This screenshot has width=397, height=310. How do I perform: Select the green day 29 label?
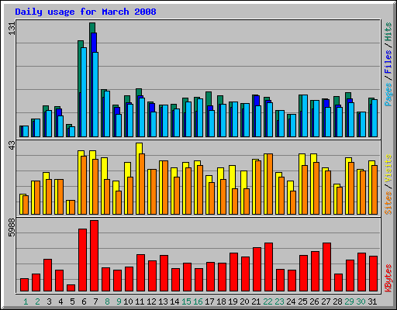tap(349, 301)
